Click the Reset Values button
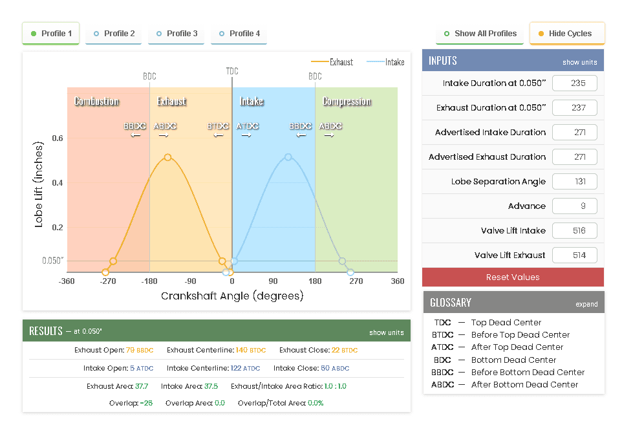 pos(513,277)
